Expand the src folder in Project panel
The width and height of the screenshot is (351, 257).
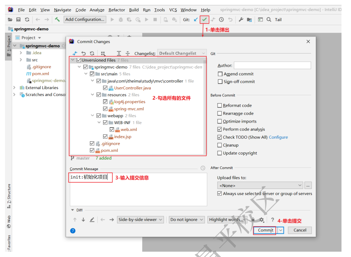[21, 60]
